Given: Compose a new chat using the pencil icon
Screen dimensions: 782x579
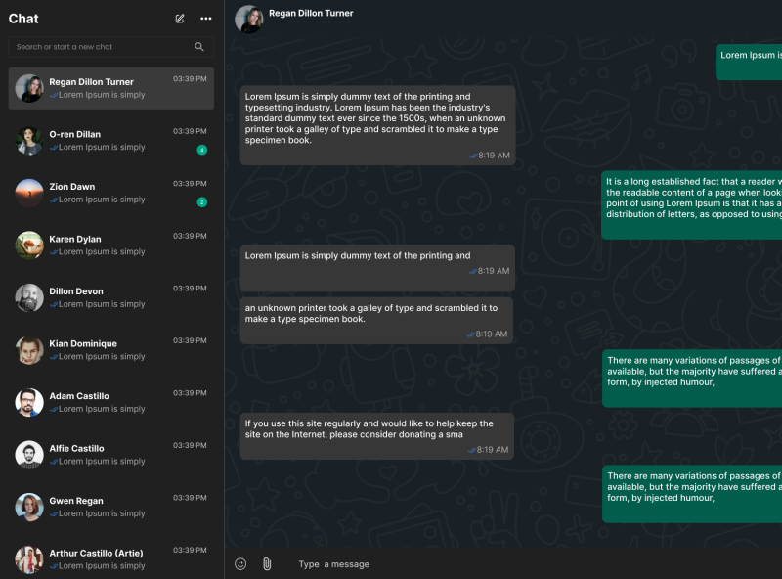Looking at the screenshot, I should tap(179, 18).
